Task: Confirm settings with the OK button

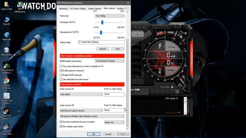Action: tap(94, 134)
